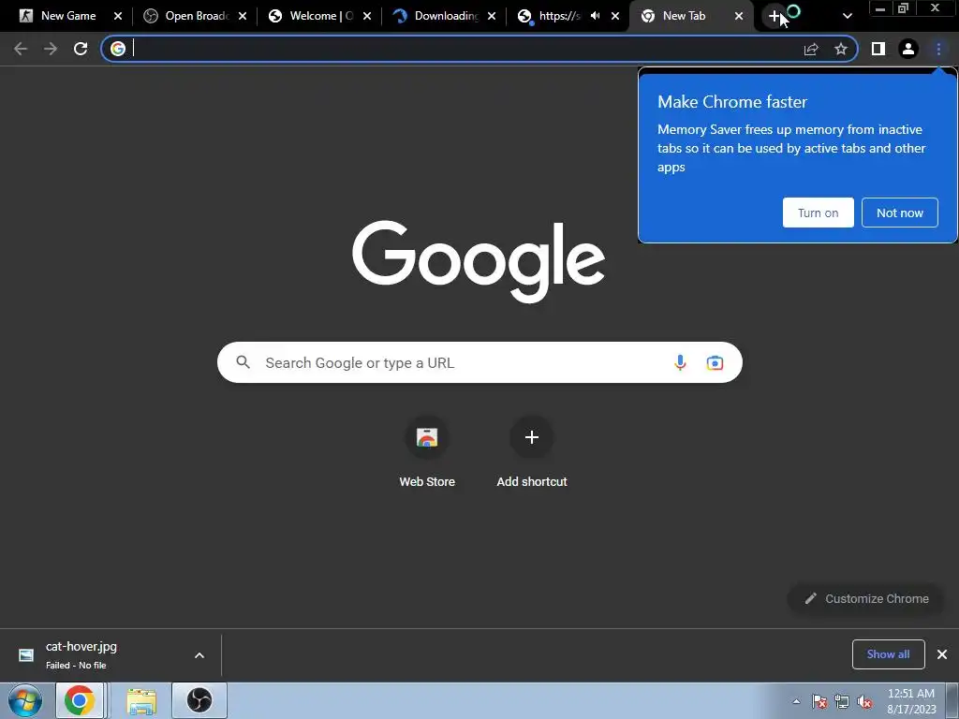Close the Open Broadcaster tab
The image size is (959, 719).
coord(243,17)
